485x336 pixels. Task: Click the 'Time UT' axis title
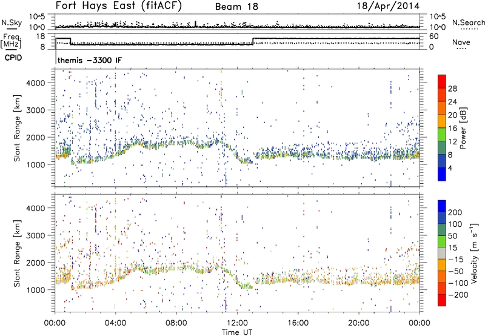[237, 332]
